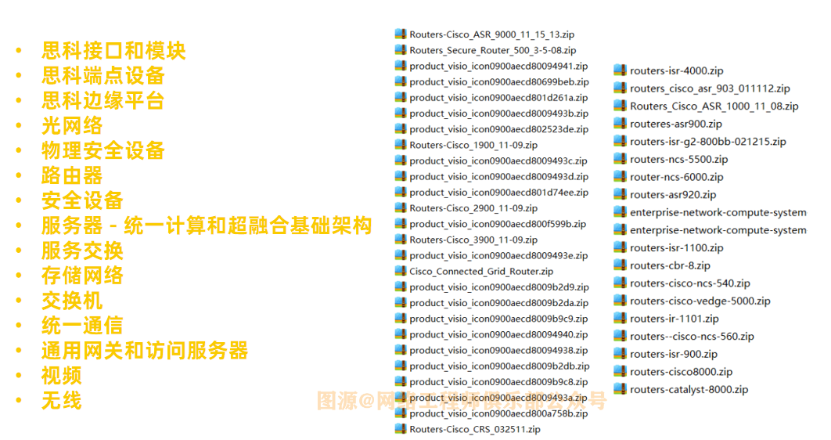Click file name routers-cisco-ncs-540.zip
Image resolution: width=831 pixels, height=440 pixels.
pos(690,283)
